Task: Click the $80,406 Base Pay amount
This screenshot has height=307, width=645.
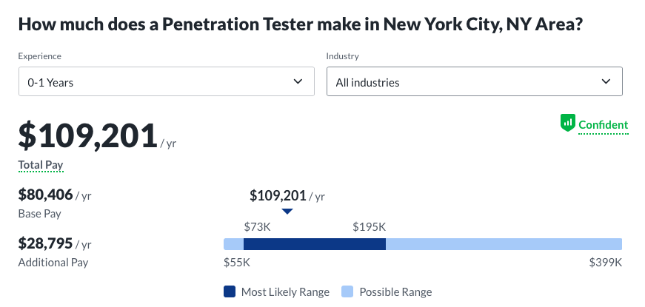Action: pyautogui.click(x=46, y=195)
